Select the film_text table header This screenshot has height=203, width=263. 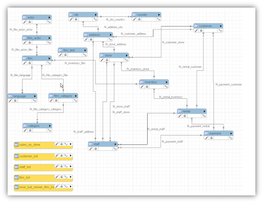(x=72, y=50)
